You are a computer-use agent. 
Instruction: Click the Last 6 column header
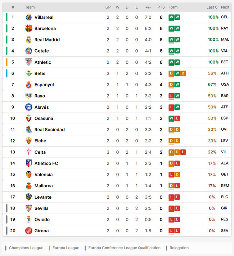(x=212, y=7)
